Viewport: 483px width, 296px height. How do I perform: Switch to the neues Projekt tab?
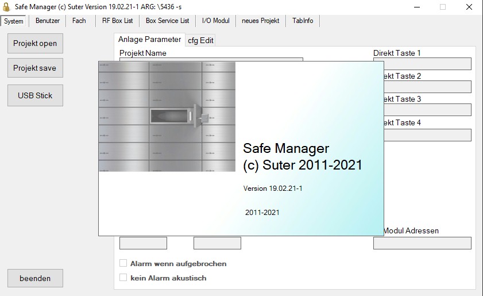[260, 21]
